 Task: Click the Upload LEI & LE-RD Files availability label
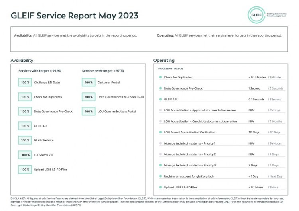tap(50, 170)
